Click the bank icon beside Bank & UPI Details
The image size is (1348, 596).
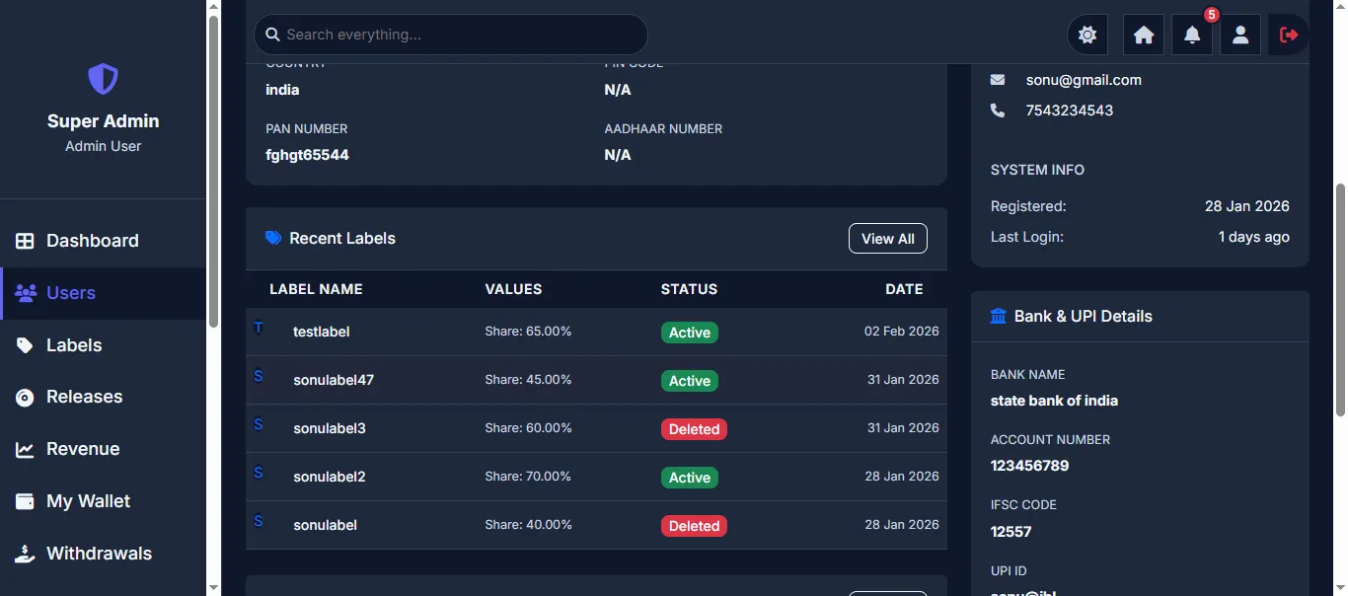pos(999,316)
